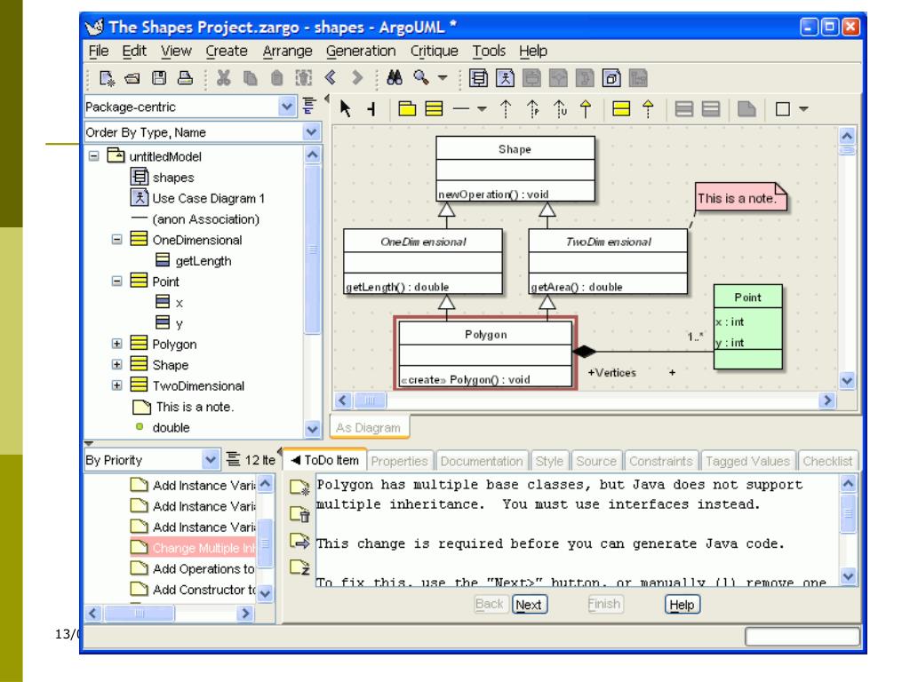
Task: Select the green Point class in diagram
Action: click(747, 327)
